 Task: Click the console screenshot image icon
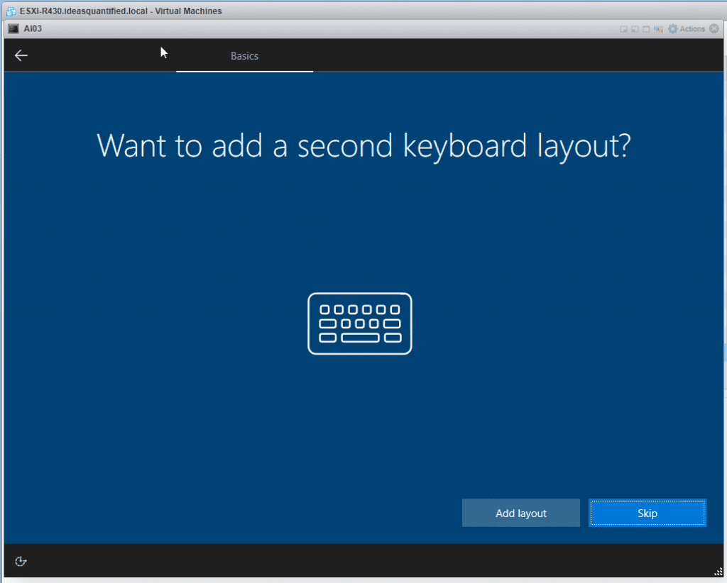[x=658, y=29]
